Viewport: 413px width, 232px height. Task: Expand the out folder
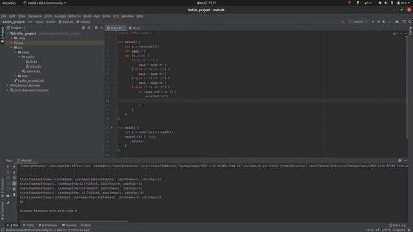[x=12, y=43]
